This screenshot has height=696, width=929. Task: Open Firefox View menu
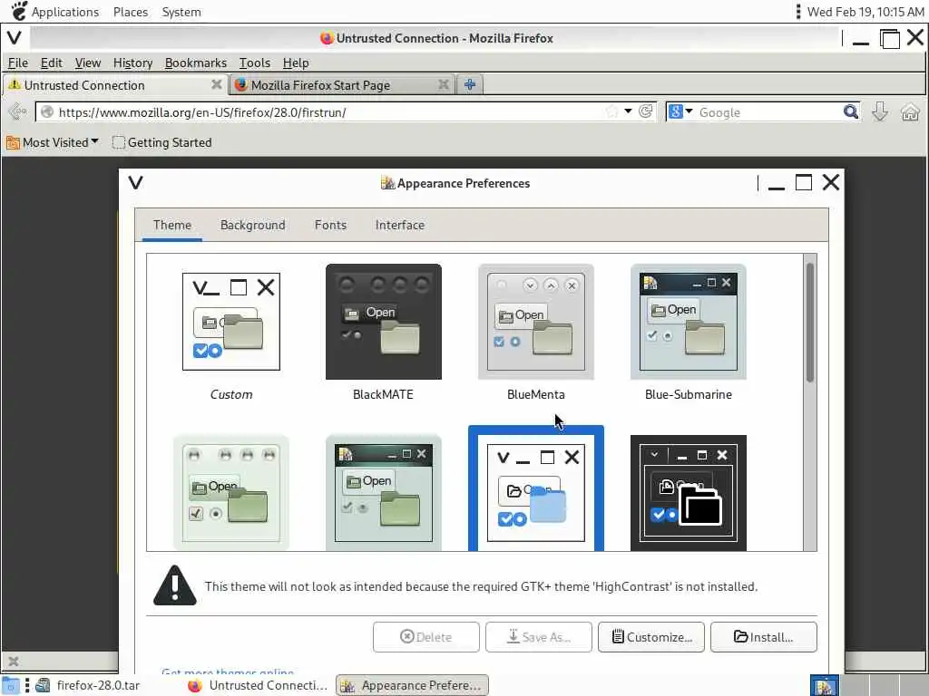88,63
